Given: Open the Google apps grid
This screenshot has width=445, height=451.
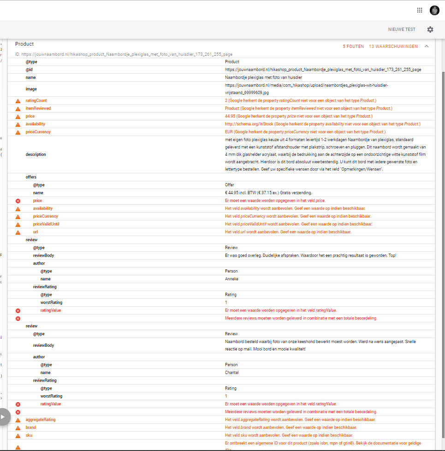Looking at the screenshot, I should pyautogui.click(x=419, y=10).
